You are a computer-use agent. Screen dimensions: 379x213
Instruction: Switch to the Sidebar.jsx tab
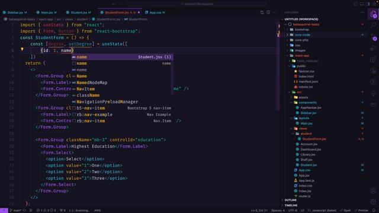click(x=15, y=12)
